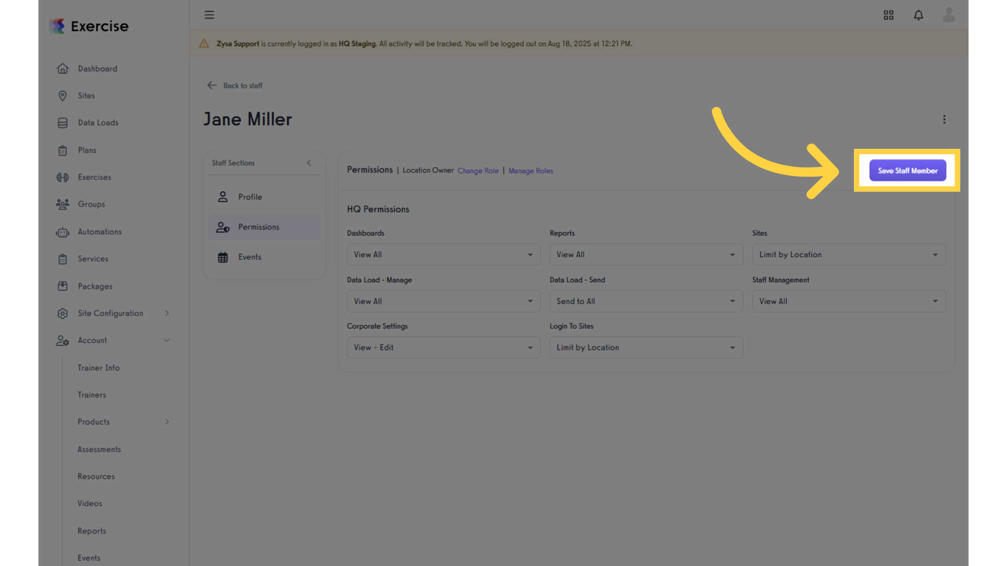Go to Dashboard via home icon
1007x566 pixels.
pyautogui.click(x=62, y=69)
